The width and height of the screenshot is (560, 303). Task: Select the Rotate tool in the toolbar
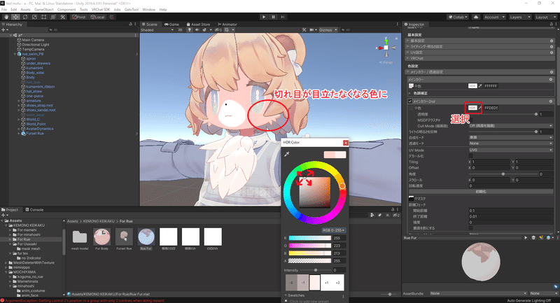click(25, 17)
